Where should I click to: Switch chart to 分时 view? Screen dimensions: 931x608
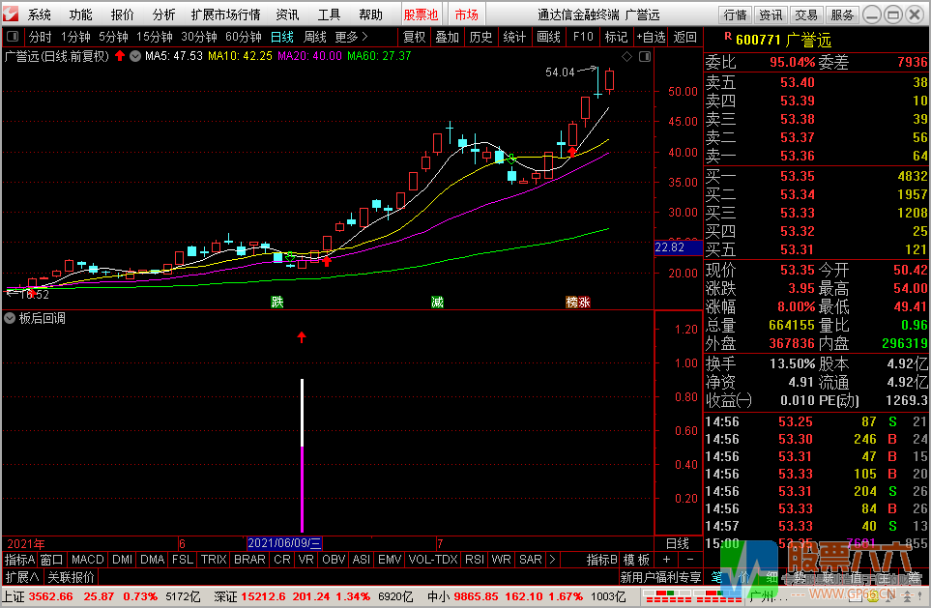(40, 37)
